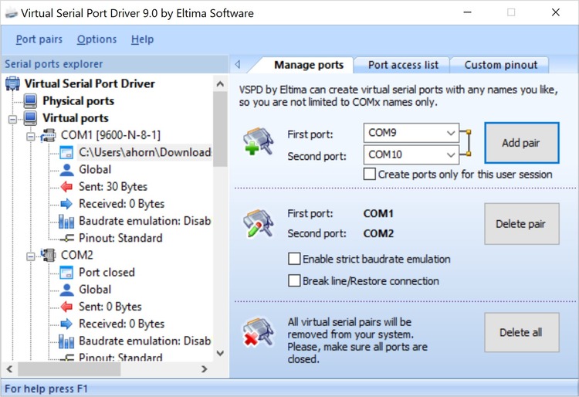Click the bar chart icon for COM1 Baudrate emulation
Viewport: 579px width, 397px height.
[66, 221]
